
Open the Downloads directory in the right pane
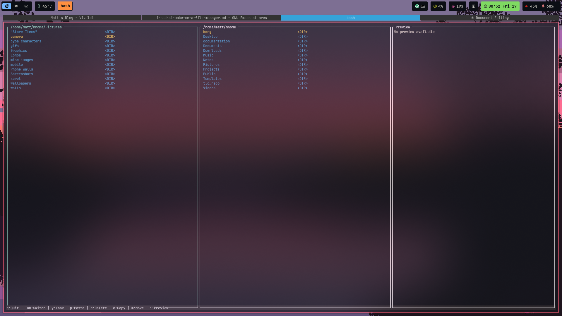pyautogui.click(x=213, y=50)
